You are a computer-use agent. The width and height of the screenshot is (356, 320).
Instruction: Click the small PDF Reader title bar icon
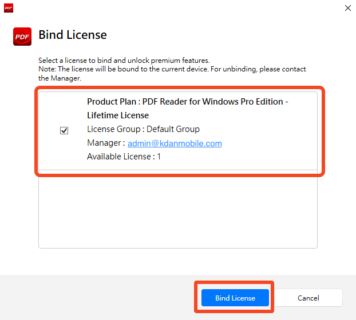(x=9, y=8)
